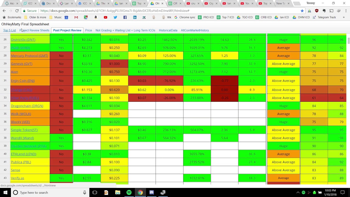Click the Xing bookmark icon
This screenshot has height=197, width=350.
144,17
